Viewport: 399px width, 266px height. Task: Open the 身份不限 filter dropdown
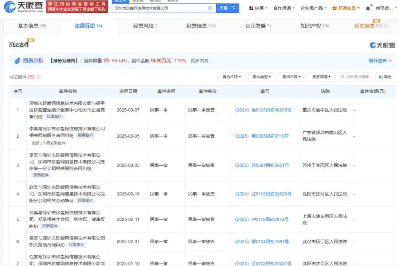point(232,77)
